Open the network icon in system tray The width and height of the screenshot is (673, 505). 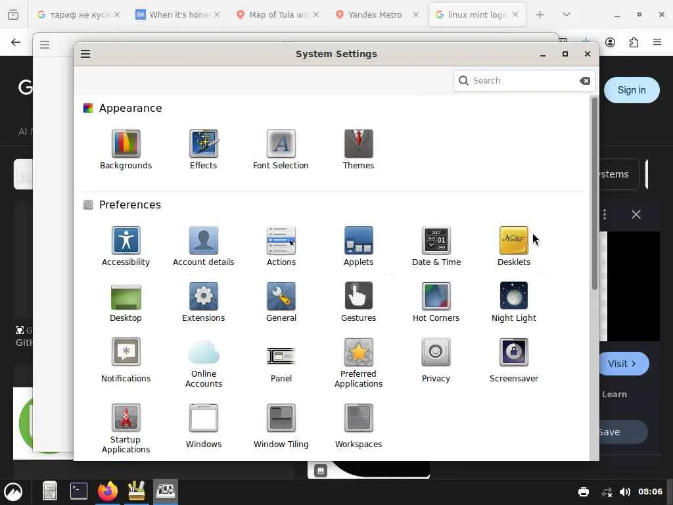point(607,492)
